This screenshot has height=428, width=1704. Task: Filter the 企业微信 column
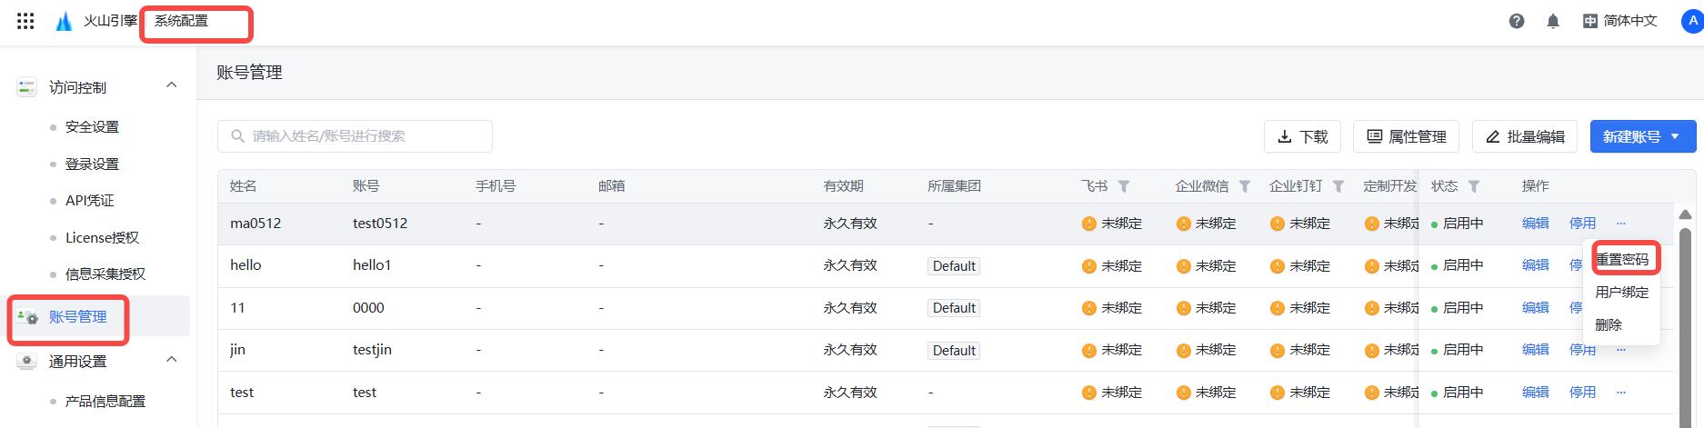1245,186
